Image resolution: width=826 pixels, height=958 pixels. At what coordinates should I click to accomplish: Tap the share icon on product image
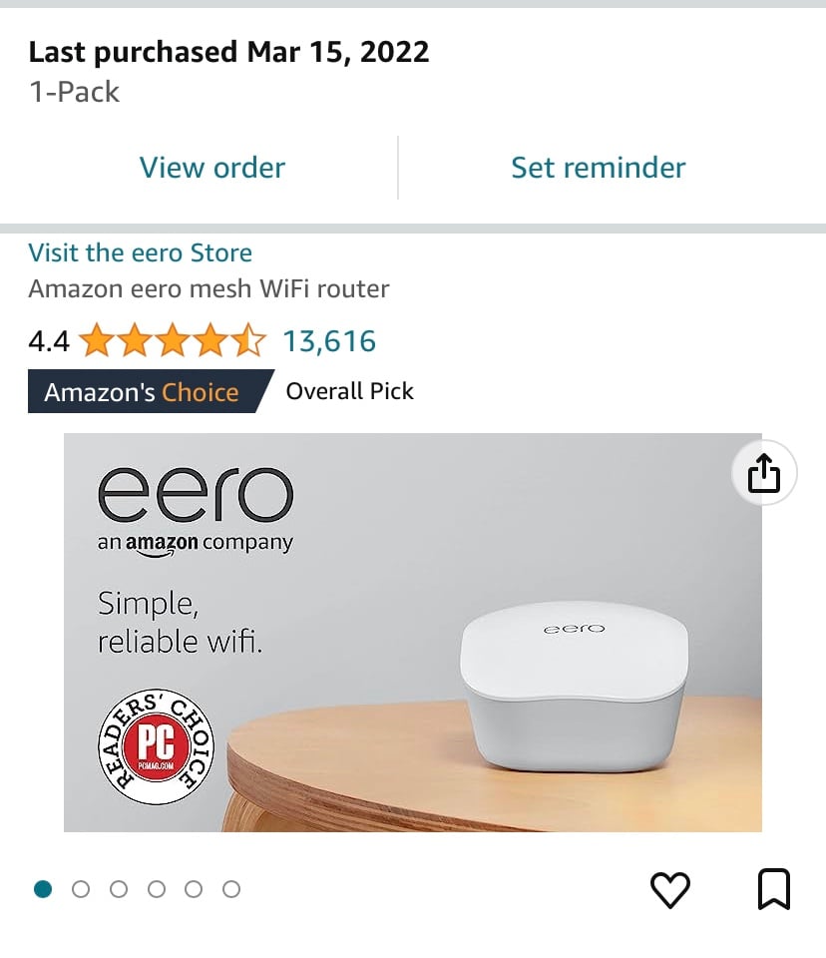(764, 473)
